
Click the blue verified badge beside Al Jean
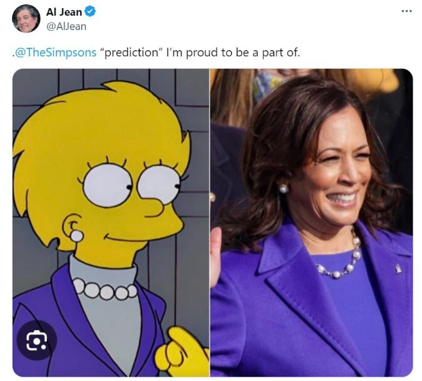[x=90, y=11]
